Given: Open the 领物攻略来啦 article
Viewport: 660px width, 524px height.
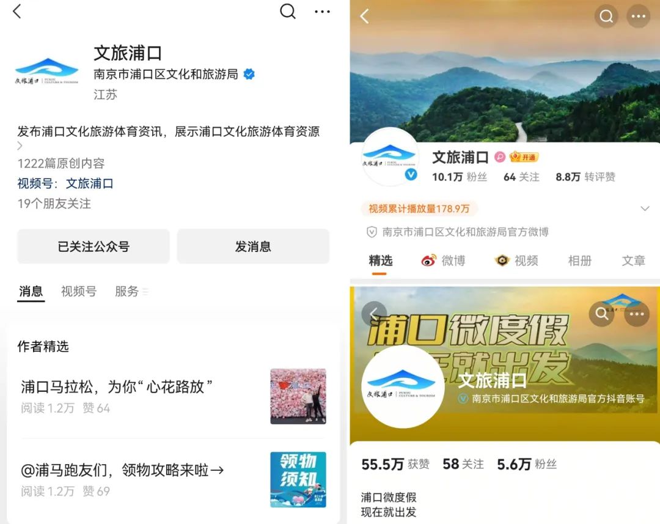Looking at the screenshot, I should pos(122,470).
